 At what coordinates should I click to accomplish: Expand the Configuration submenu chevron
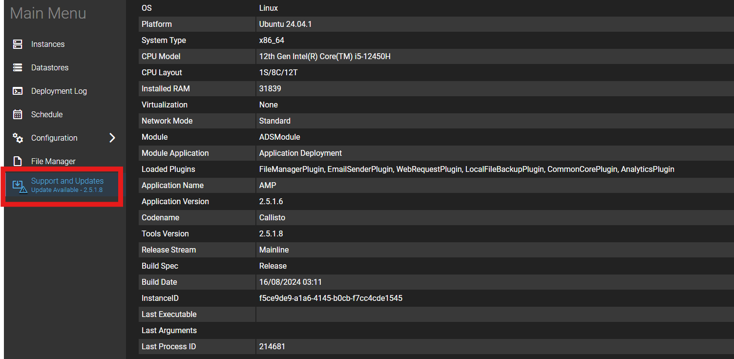click(112, 138)
